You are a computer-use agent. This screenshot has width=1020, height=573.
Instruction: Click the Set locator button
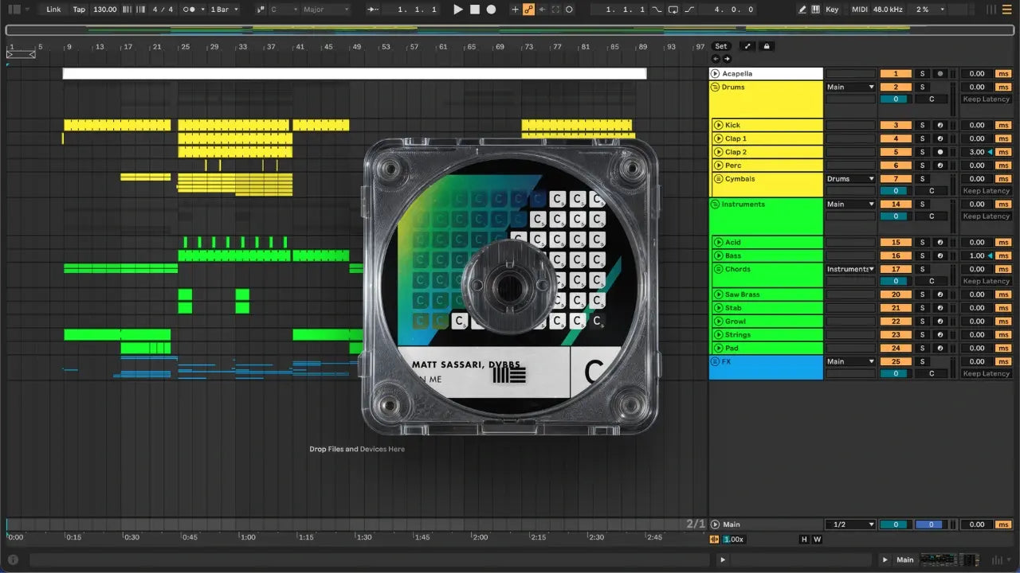pos(720,46)
